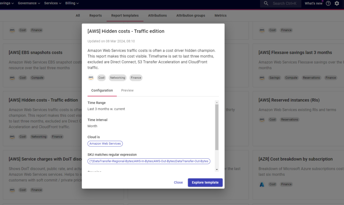Open the help question mark icon
This screenshot has height=205, width=344.
click(328, 3)
